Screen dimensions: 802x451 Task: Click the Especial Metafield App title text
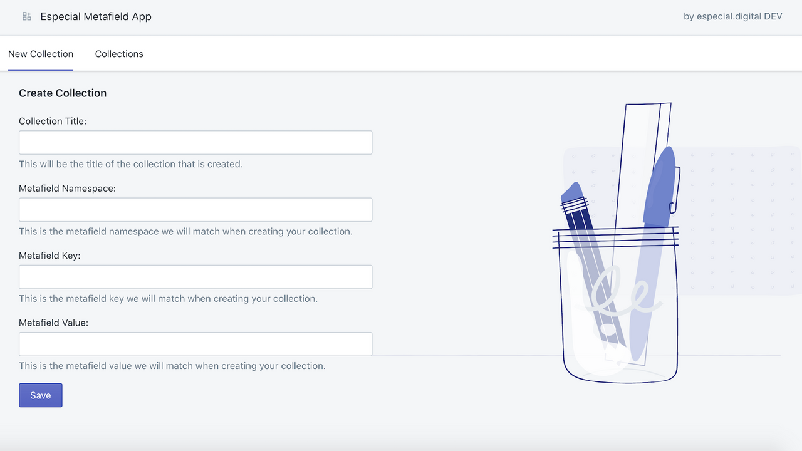[x=95, y=16]
